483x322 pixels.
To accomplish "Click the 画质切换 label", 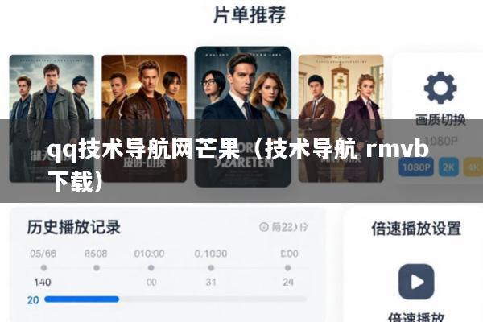I will pyautogui.click(x=440, y=120).
